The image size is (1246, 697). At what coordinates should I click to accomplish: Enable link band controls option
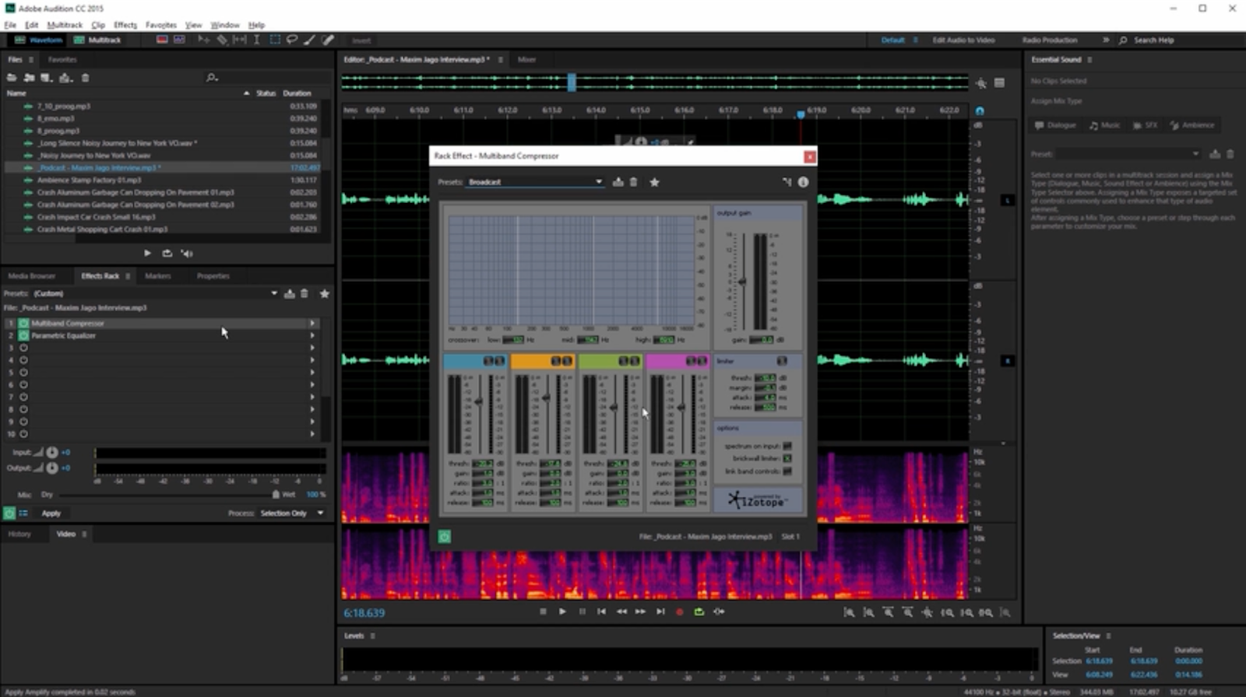787,471
